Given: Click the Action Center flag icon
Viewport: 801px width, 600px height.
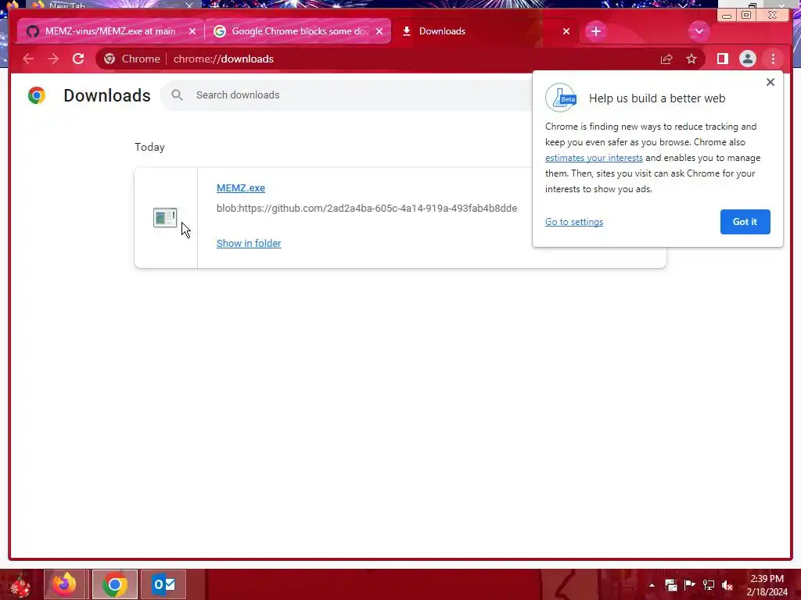Looking at the screenshot, I should (x=690, y=584).
